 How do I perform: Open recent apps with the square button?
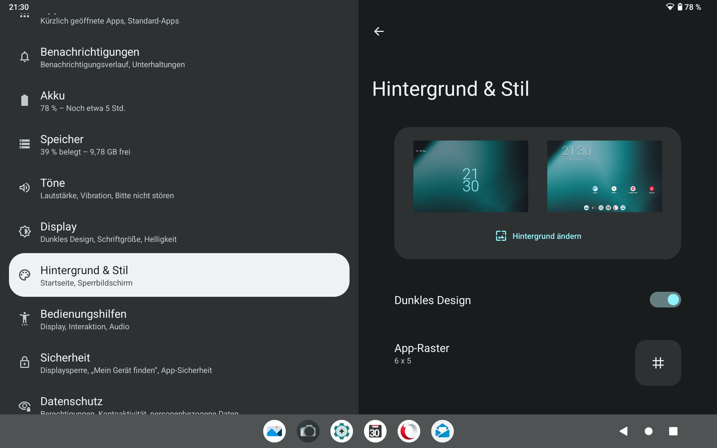point(673,431)
